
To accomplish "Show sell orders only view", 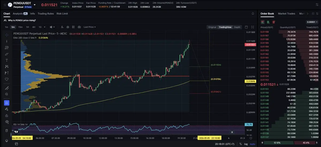I will [273, 22].
